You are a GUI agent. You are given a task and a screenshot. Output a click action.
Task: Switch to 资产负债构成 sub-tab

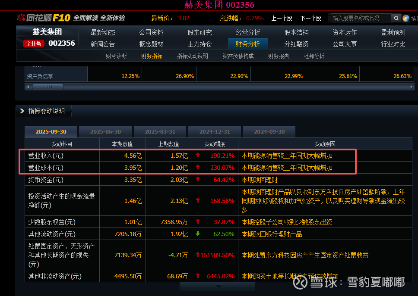tap(238, 56)
